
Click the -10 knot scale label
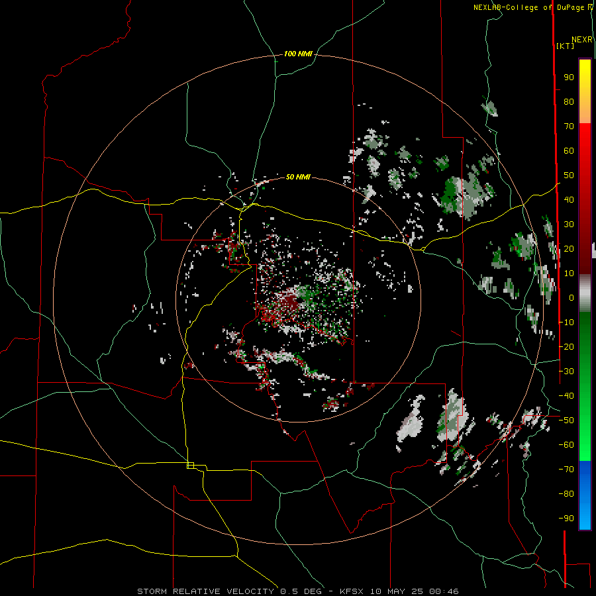566,323
